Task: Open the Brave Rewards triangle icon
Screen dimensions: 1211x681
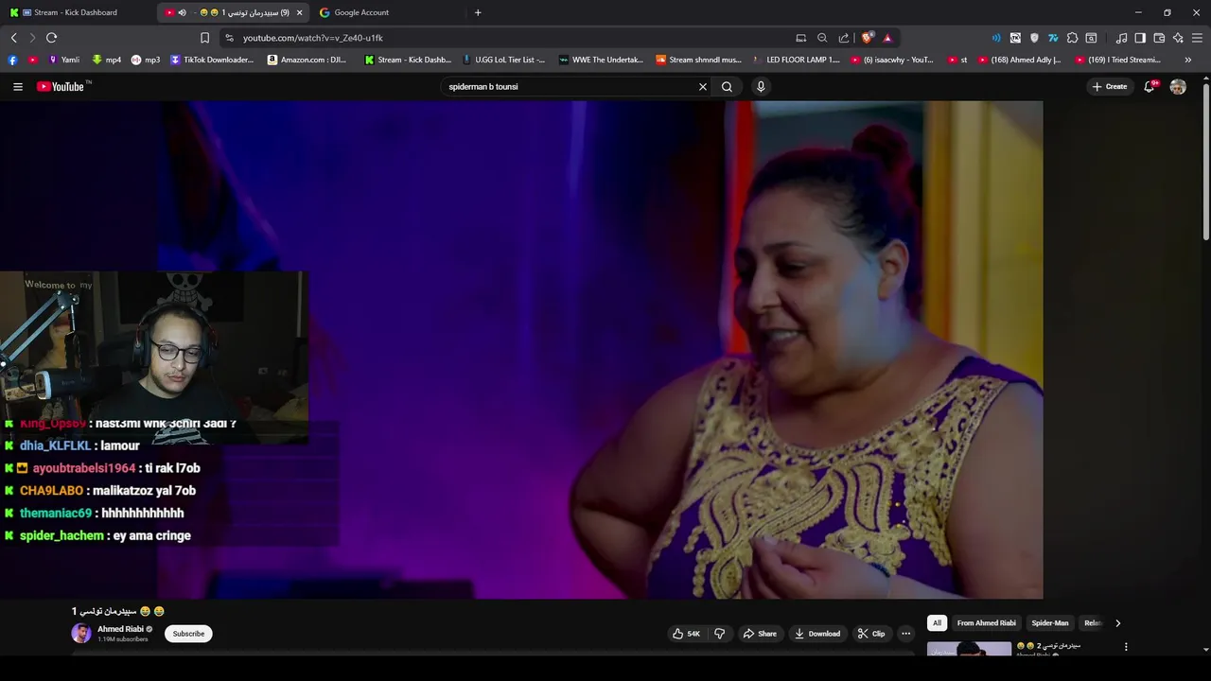Action: pos(887,38)
